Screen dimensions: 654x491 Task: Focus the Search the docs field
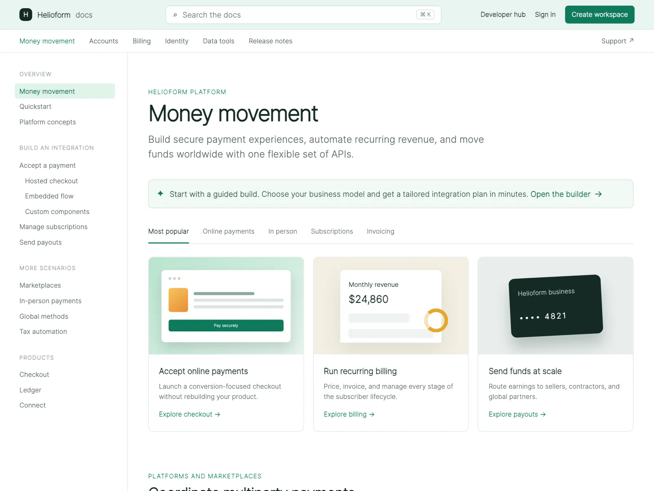(x=303, y=15)
